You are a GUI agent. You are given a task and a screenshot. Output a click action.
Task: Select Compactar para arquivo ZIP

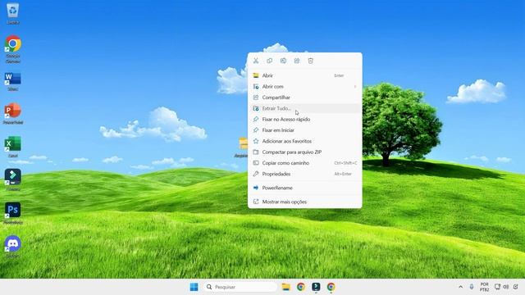pos(304,152)
